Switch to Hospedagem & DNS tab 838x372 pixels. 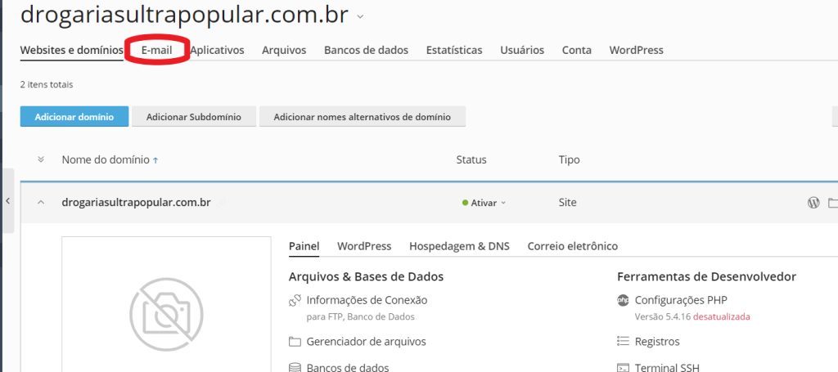point(459,246)
